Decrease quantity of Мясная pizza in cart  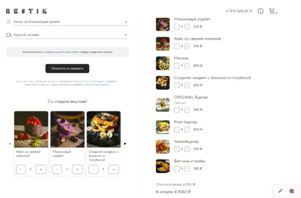pos(176,66)
